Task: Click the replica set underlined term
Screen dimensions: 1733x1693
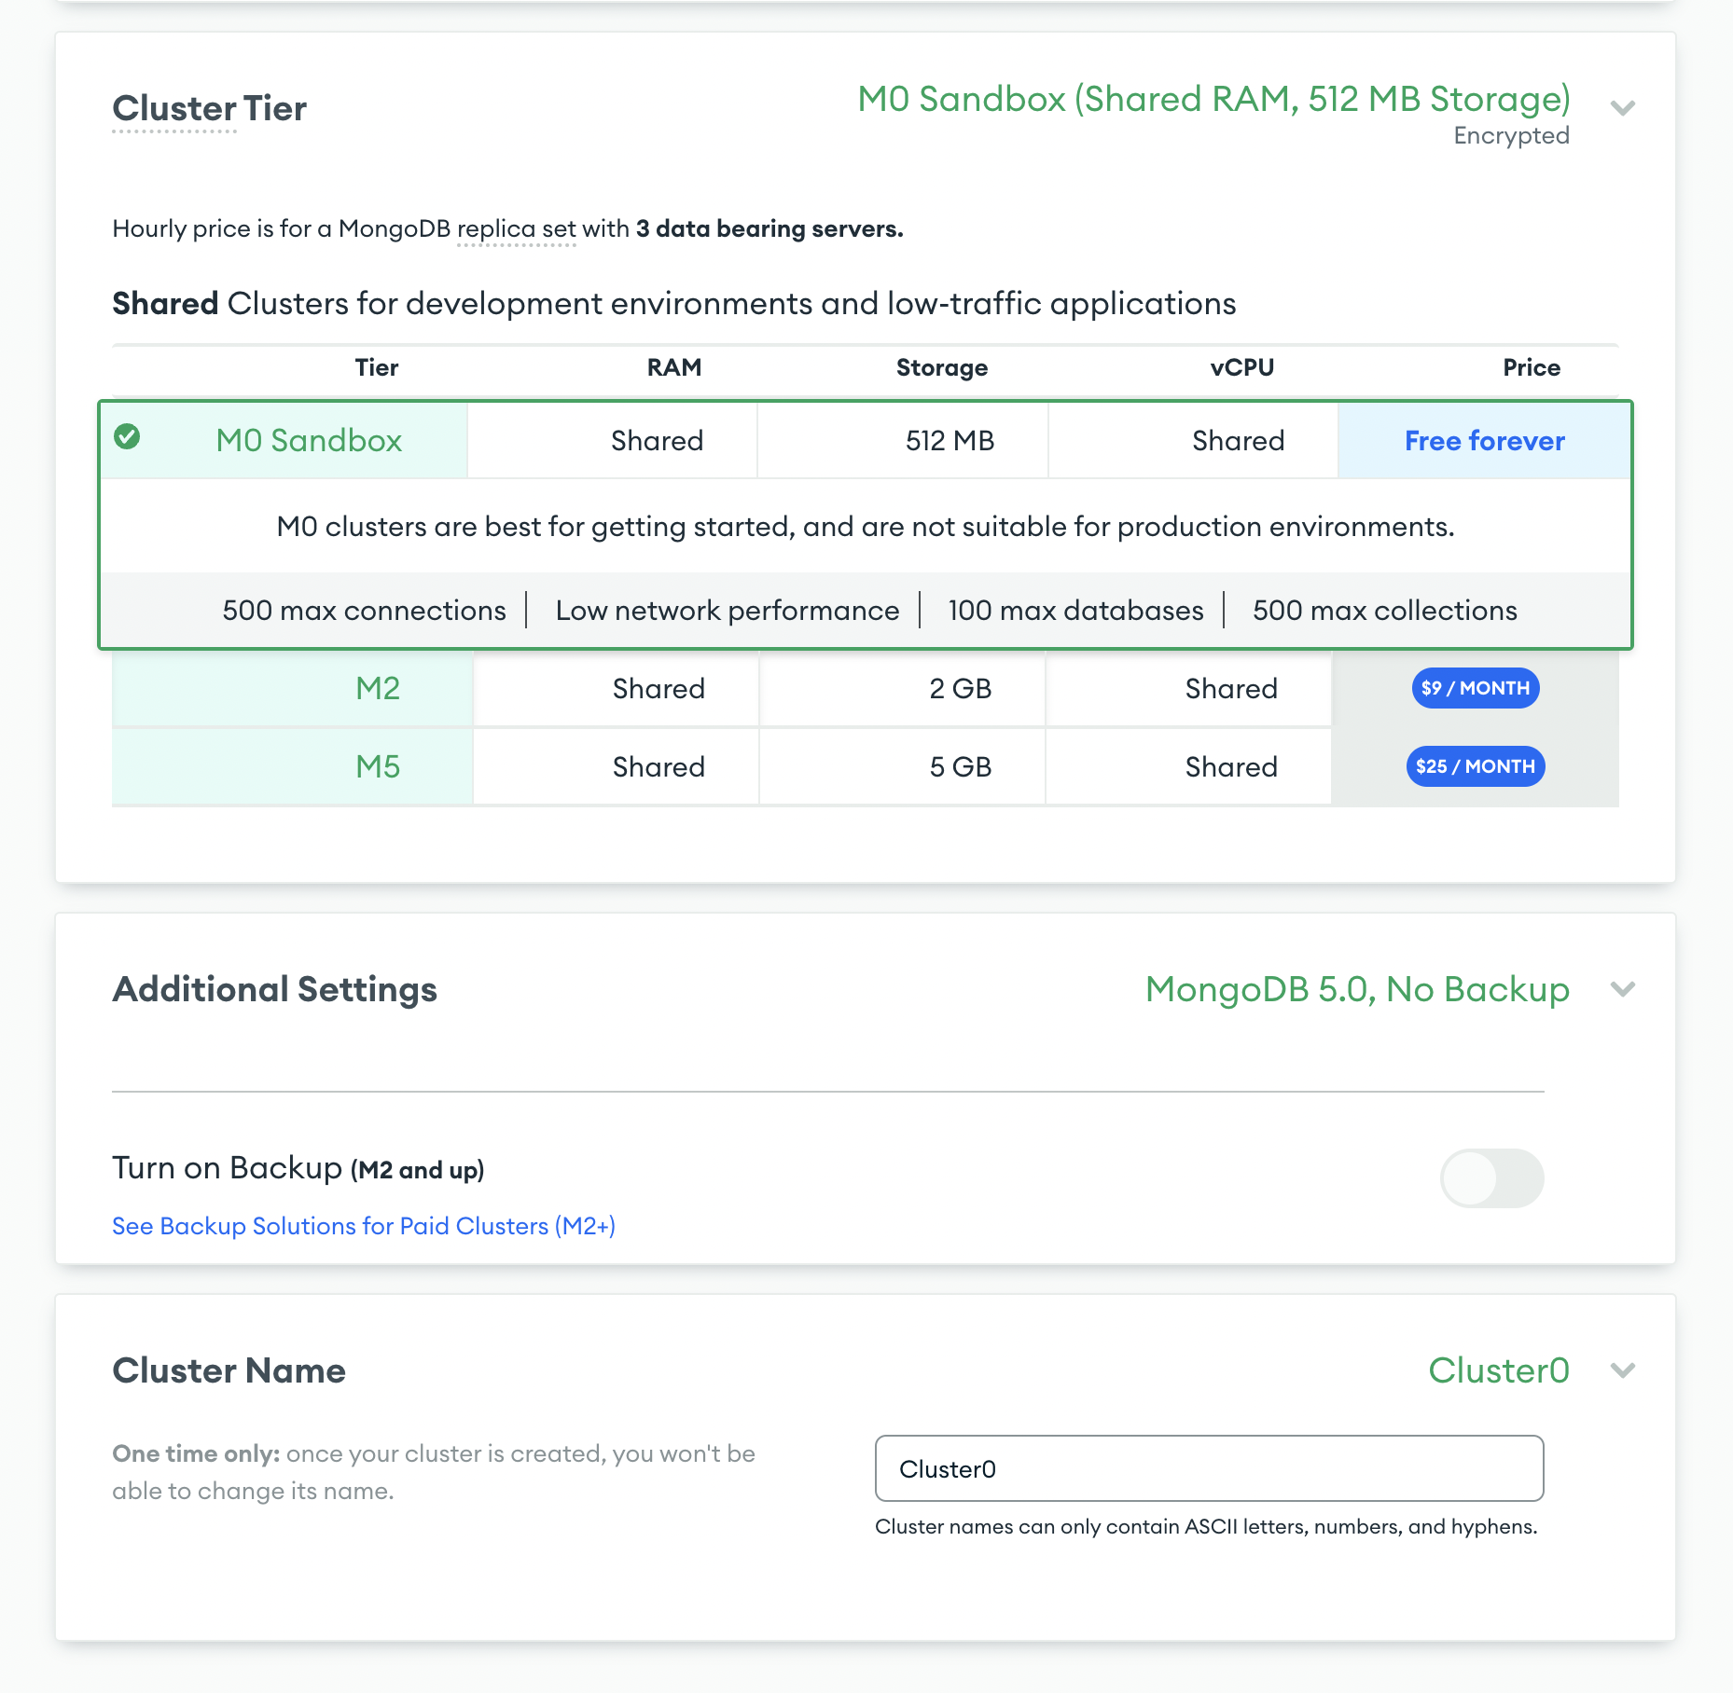Action: (517, 229)
